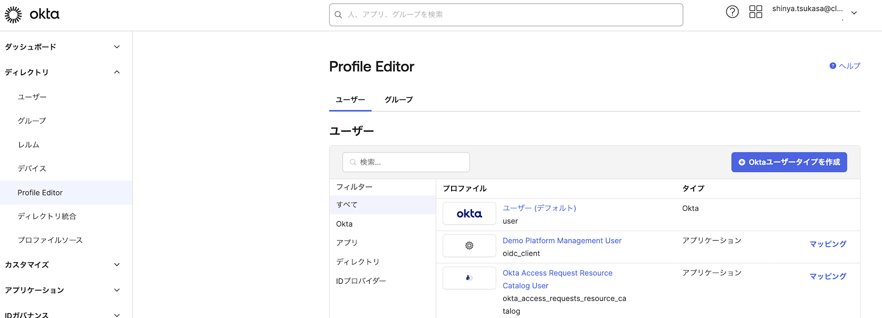Open Okta Access Request Resource Catalog User
882x318 pixels.
click(557, 279)
